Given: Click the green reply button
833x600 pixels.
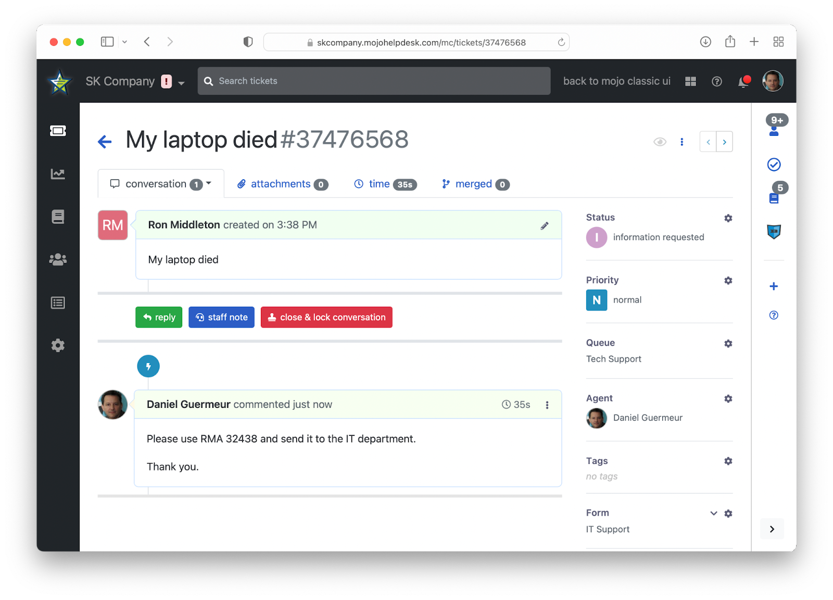Looking at the screenshot, I should tap(159, 317).
